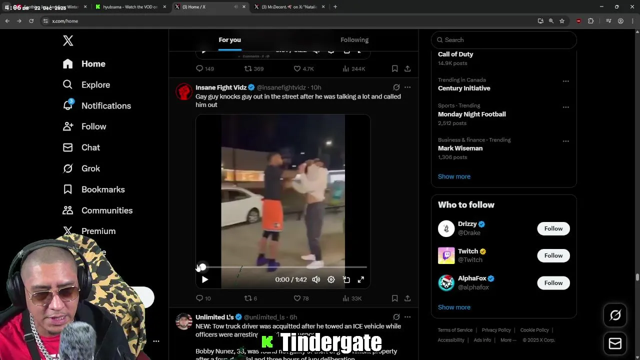Bookmark the Insane Fight Vidz post
The width and height of the screenshot is (640, 360).
(x=394, y=298)
